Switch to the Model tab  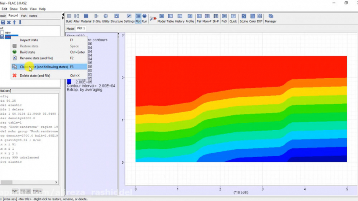(x=70, y=29)
